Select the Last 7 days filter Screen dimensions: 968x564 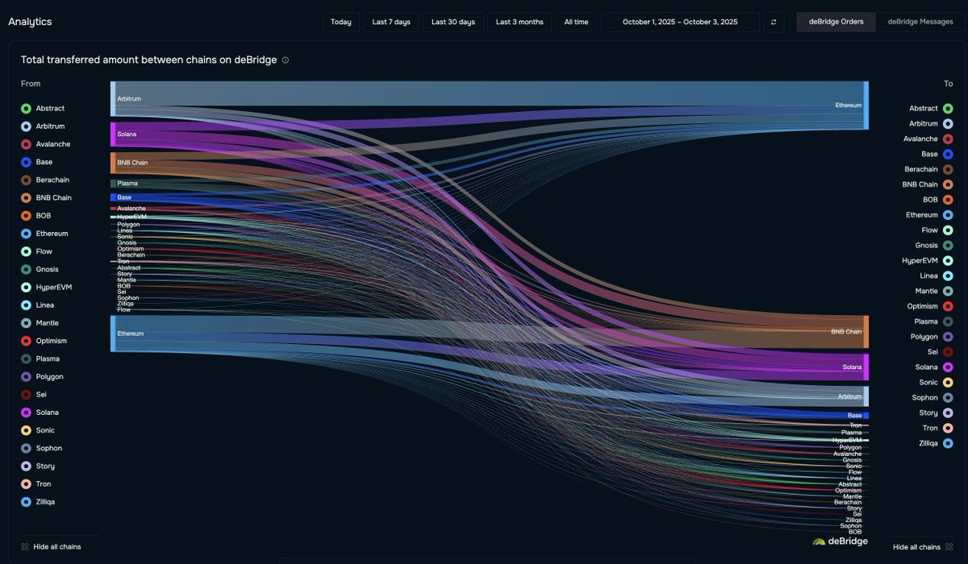tap(391, 22)
